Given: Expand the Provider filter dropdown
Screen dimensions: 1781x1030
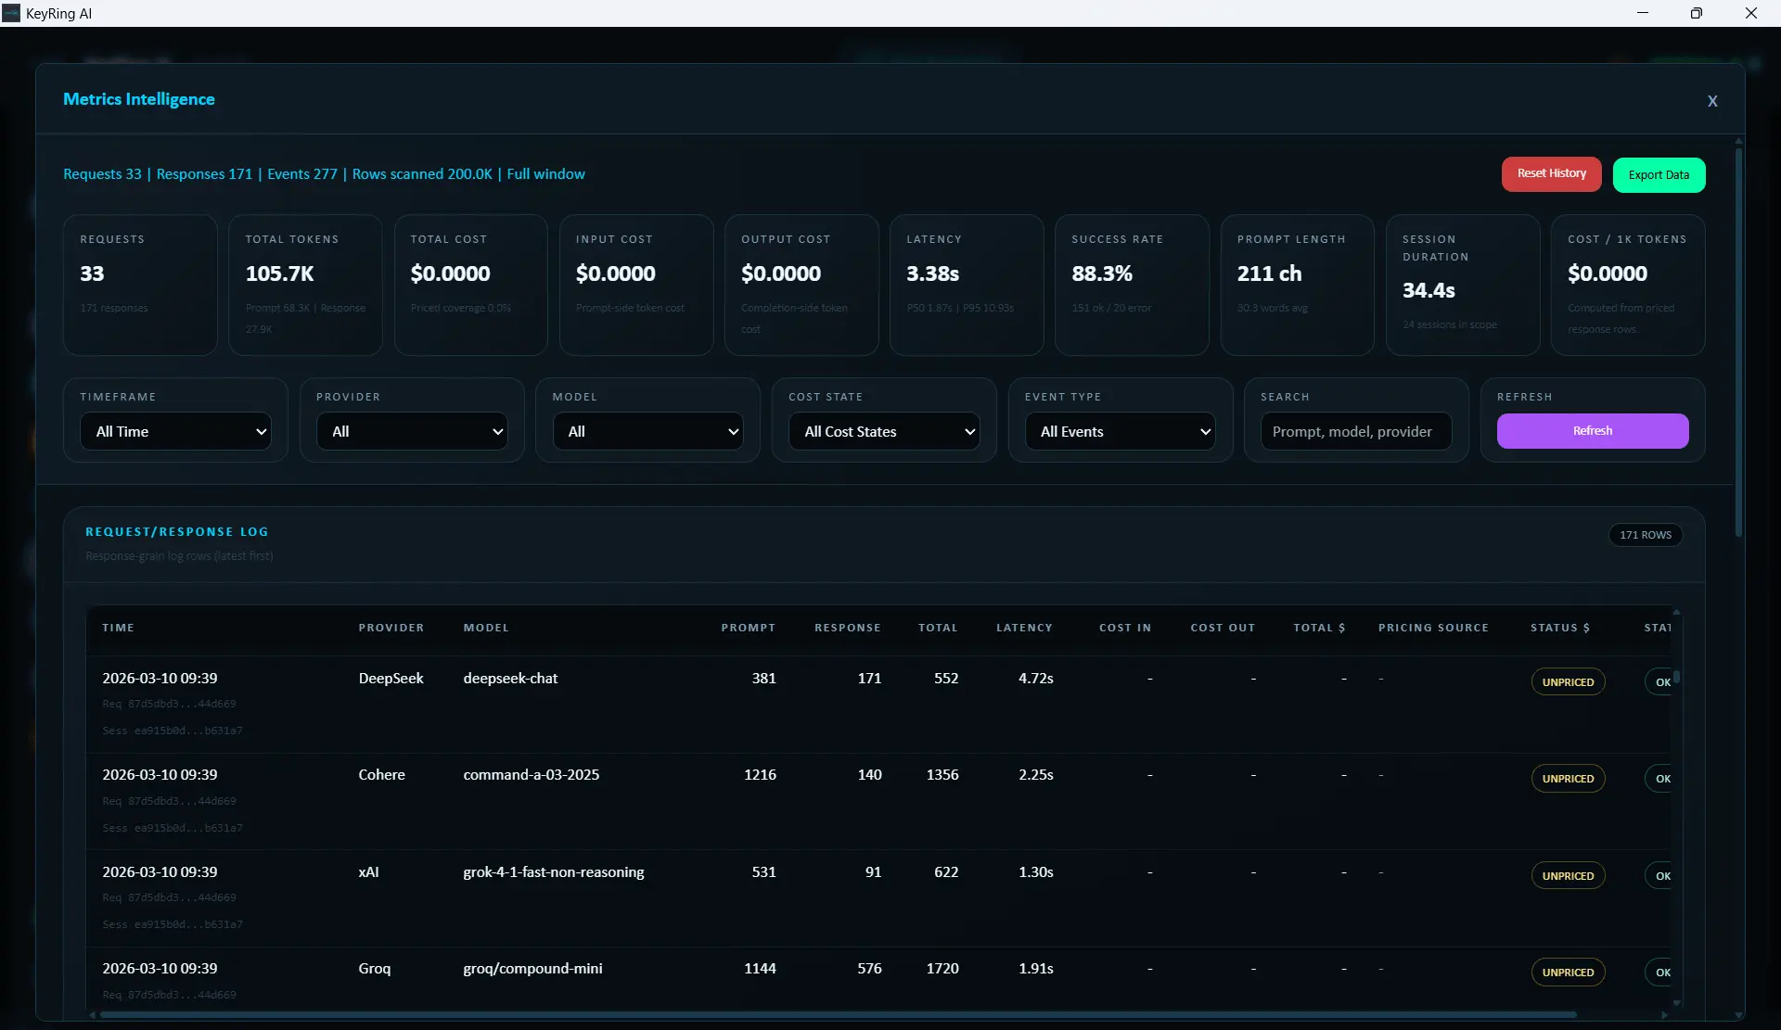Looking at the screenshot, I should [412, 431].
